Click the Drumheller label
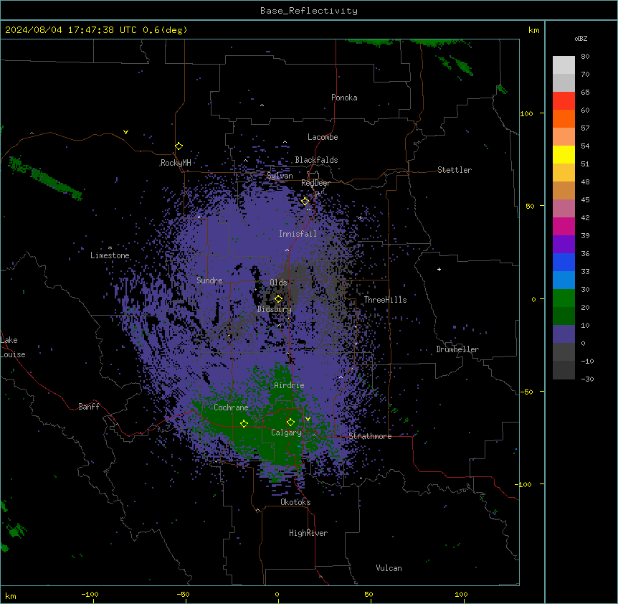Screen dimensions: 618x604 pyautogui.click(x=457, y=349)
